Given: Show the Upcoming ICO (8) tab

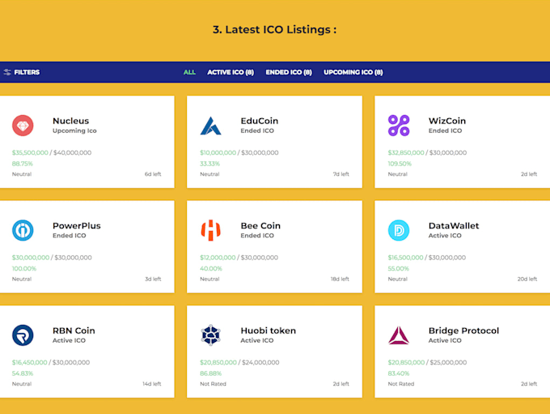Looking at the screenshot, I should click(x=353, y=72).
